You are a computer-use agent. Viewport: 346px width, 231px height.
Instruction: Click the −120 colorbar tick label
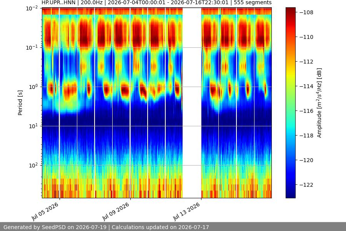pyautogui.click(x=306, y=160)
